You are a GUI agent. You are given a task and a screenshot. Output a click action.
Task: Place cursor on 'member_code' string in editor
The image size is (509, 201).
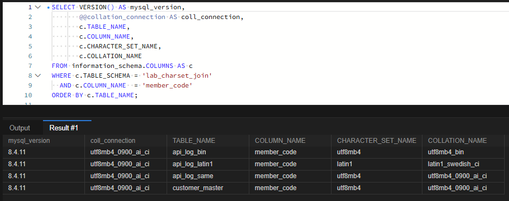click(x=168, y=85)
